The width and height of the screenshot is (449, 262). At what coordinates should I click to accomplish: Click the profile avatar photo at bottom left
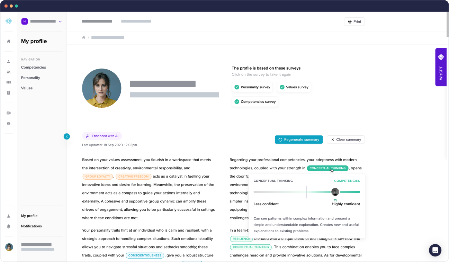(9, 247)
